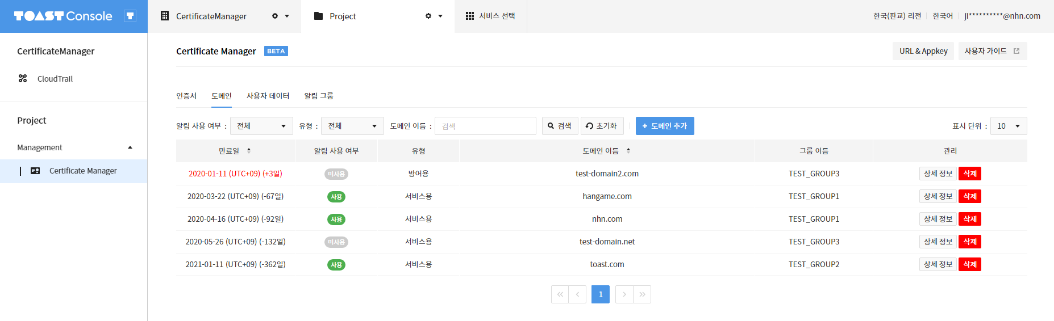Open 상세 정보 for toast.com

[938, 264]
